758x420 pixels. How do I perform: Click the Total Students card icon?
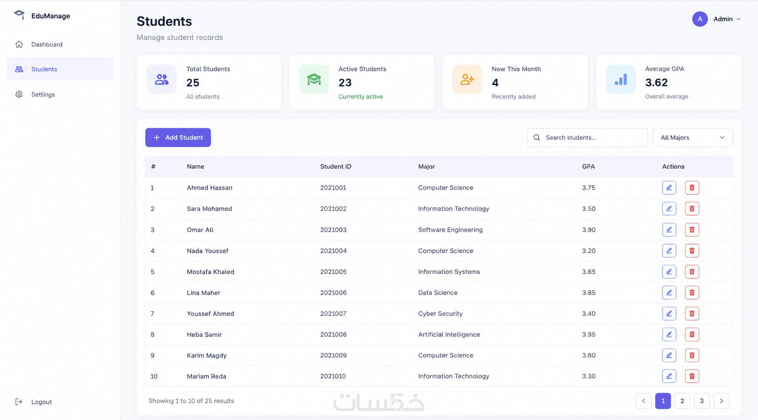pos(162,80)
